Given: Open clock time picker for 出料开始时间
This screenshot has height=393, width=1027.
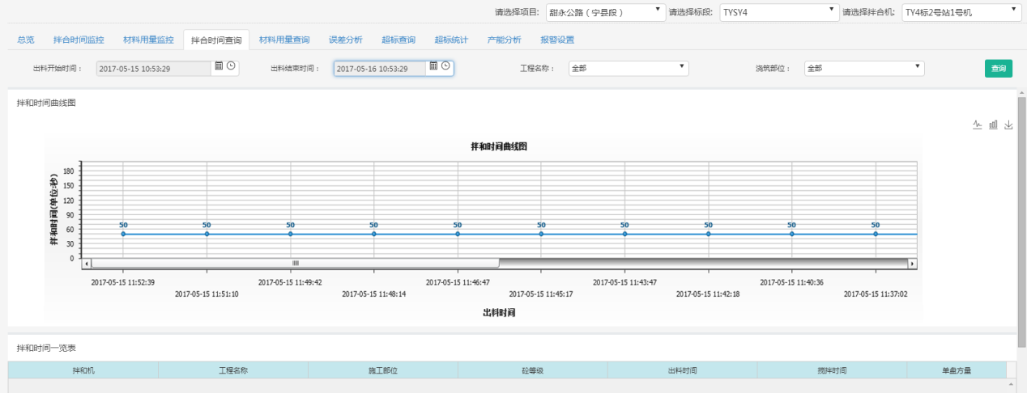Looking at the screenshot, I should point(231,67).
